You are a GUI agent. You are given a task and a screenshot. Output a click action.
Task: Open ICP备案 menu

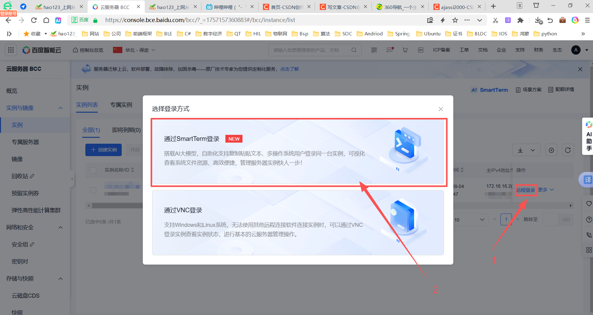[x=441, y=50]
